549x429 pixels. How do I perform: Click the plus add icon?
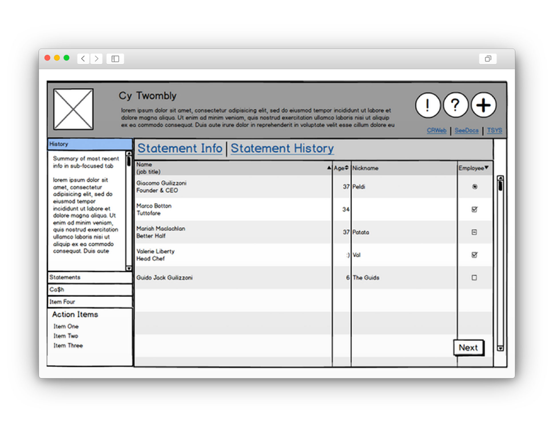click(483, 105)
